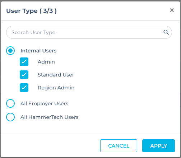Uncheck the Admin checkbox
The width and height of the screenshot is (181, 158).
(24, 62)
